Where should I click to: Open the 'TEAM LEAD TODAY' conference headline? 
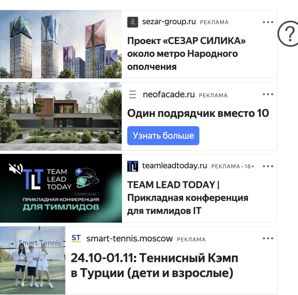coord(188,198)
